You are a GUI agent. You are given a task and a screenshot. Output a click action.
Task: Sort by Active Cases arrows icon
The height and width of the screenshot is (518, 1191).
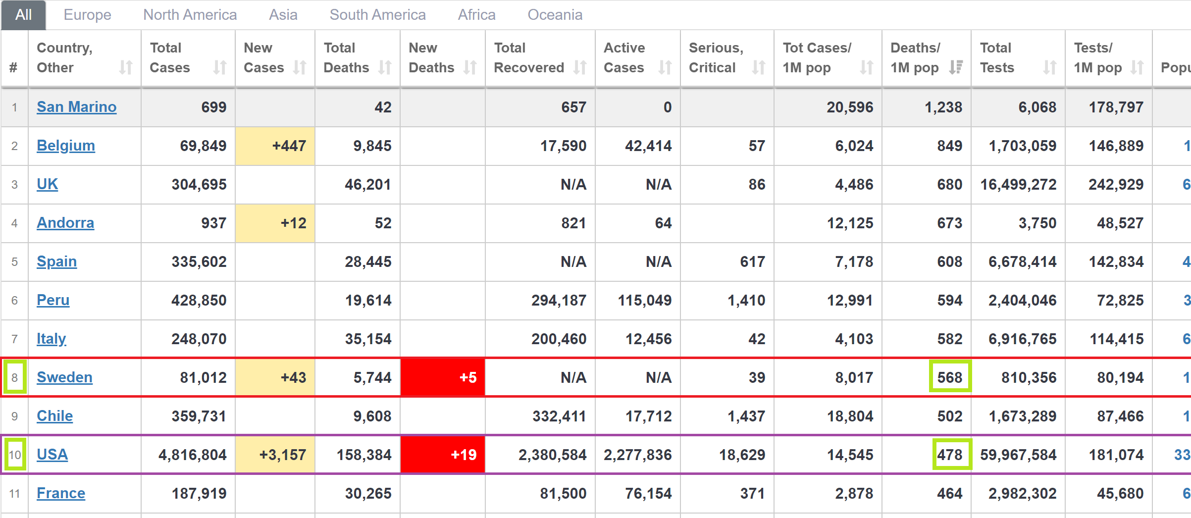[x=665, y=67]
